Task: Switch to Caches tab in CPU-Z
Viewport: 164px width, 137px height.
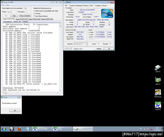Action: point(72,6)
